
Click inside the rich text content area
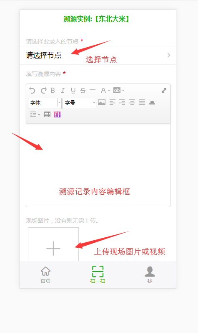98,165
